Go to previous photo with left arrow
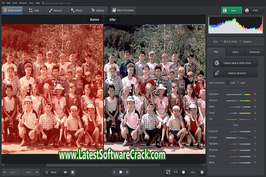 pyautogui.click(x=114, y=172)
